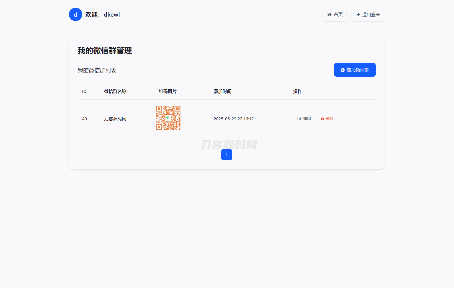454x288 pixels.
Task: Click the 添加微信群 link text
Action: 358,70
